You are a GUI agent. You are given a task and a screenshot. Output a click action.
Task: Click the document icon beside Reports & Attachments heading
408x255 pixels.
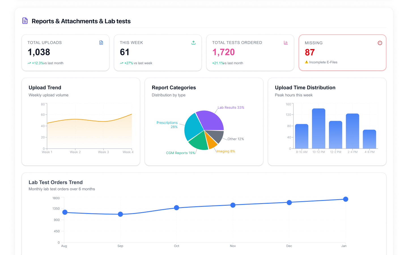(x=25, y=21)
